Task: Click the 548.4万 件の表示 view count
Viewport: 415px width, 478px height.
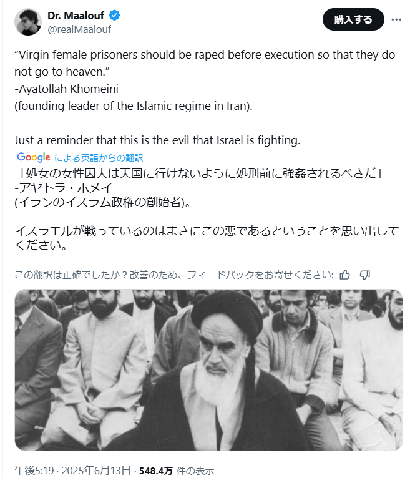Action: point(177,471)
